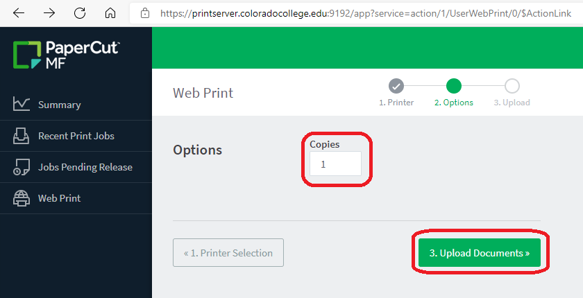The image size is (583, 298).
Task: Select the green step 2 Options circle
Action: coord(454,86)
